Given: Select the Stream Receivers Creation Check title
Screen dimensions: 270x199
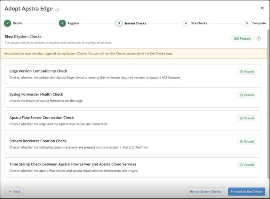Looking at the screenshot, I should 38,141.
